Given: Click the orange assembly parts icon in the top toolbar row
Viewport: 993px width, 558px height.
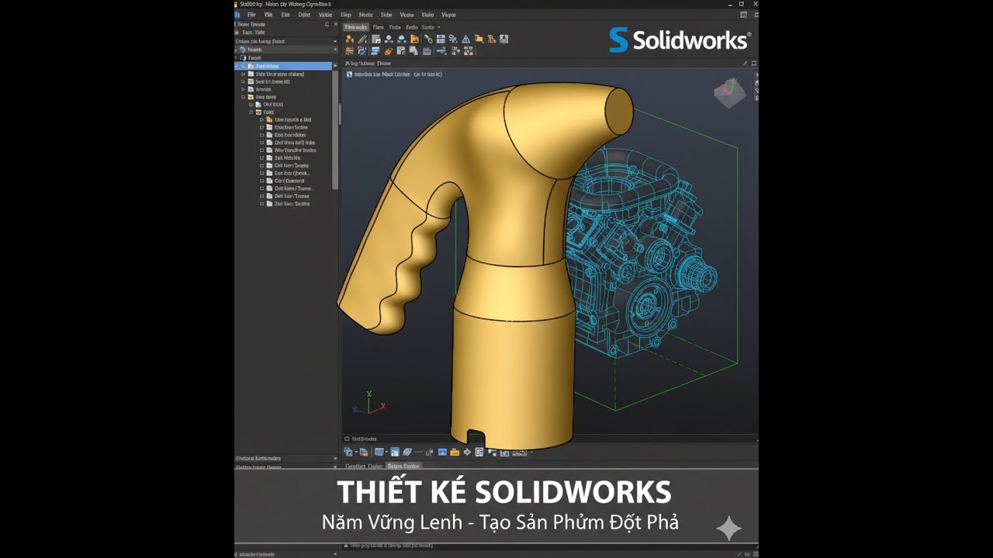Looking at the screenshot, I should (x=349, y=39).
